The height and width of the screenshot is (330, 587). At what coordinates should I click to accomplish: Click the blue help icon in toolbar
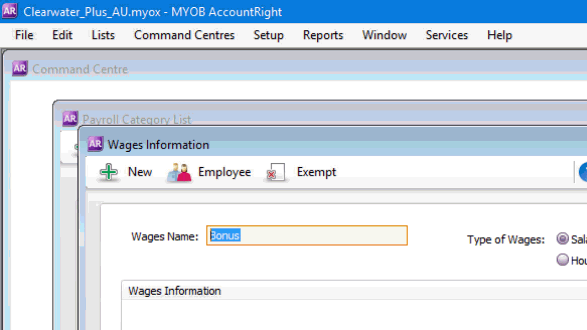[583, 173]
